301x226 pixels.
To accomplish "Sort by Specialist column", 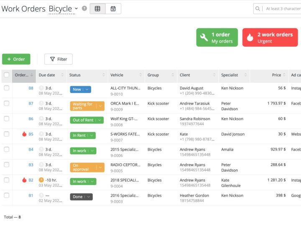I will [245, 75].
